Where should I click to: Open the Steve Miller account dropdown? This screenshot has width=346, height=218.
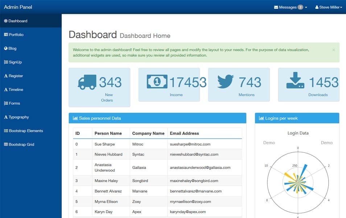(328, 7)
